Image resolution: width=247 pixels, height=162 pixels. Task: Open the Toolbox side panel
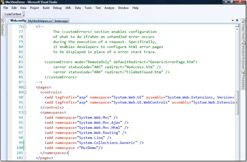coord(3,27)
